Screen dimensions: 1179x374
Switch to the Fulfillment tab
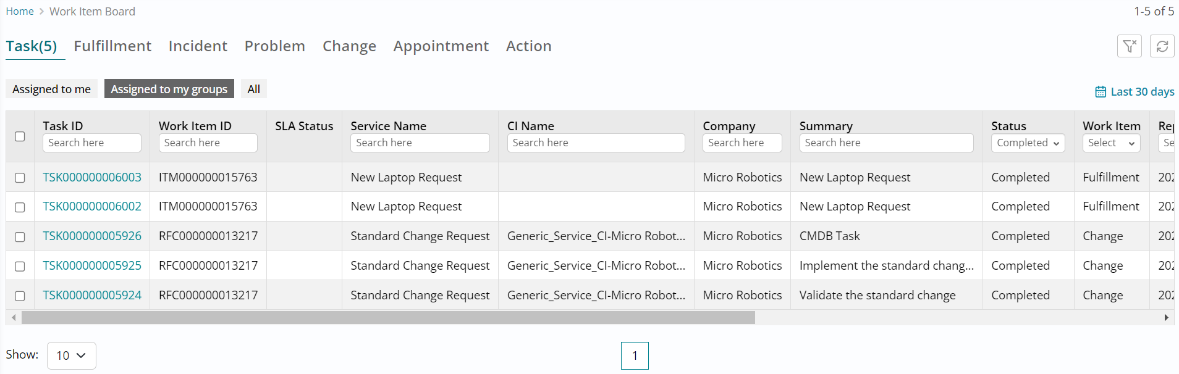click(112, 46)
